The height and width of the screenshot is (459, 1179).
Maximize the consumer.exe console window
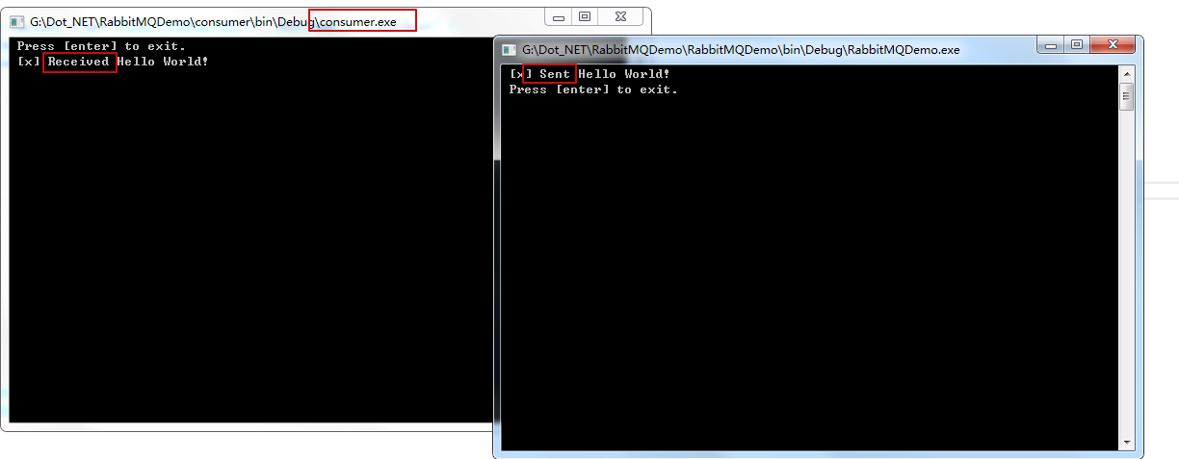[585, 16]
